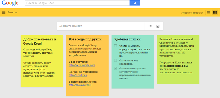
Task: Open the hamburger main menu
Action: click(4, 12)
